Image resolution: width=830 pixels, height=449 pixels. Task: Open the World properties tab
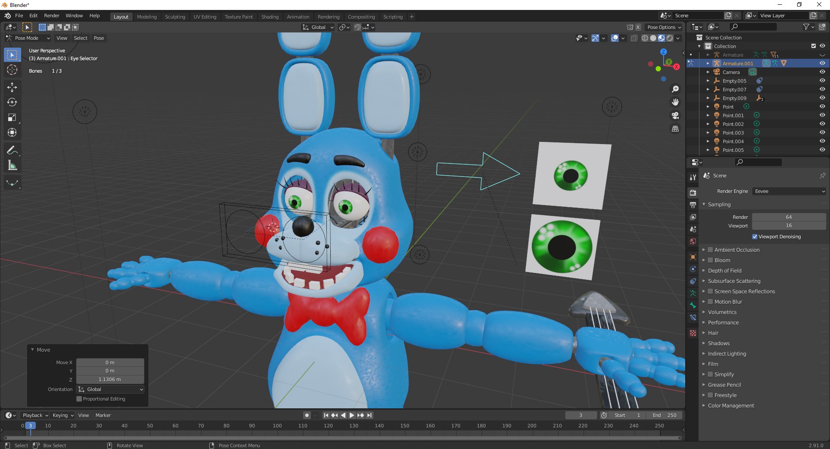click(693, 241)
